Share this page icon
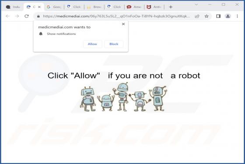Image resolution: width=245 pixels, height=164 pixels. point(197,16)
